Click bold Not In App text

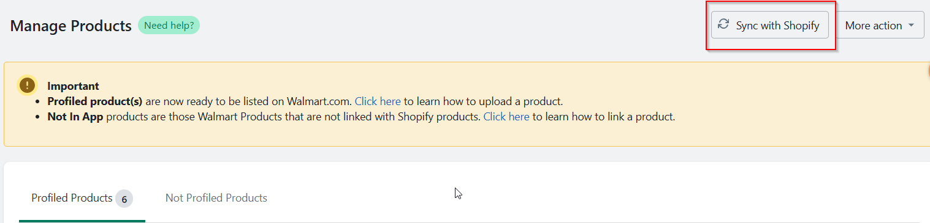pos(75,117)
